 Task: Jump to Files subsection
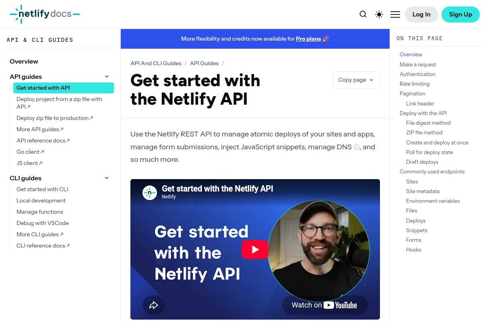click(x=412, y=211)
